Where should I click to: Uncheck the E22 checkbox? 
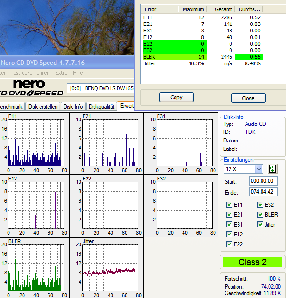pyautogui.click(x=230, y=244)
